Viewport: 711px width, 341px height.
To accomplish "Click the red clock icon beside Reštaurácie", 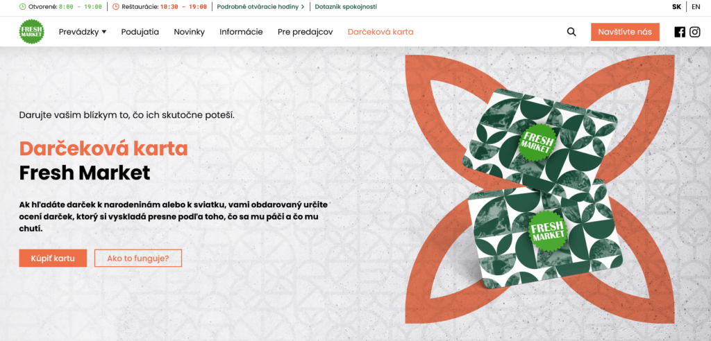I will 116,7.
